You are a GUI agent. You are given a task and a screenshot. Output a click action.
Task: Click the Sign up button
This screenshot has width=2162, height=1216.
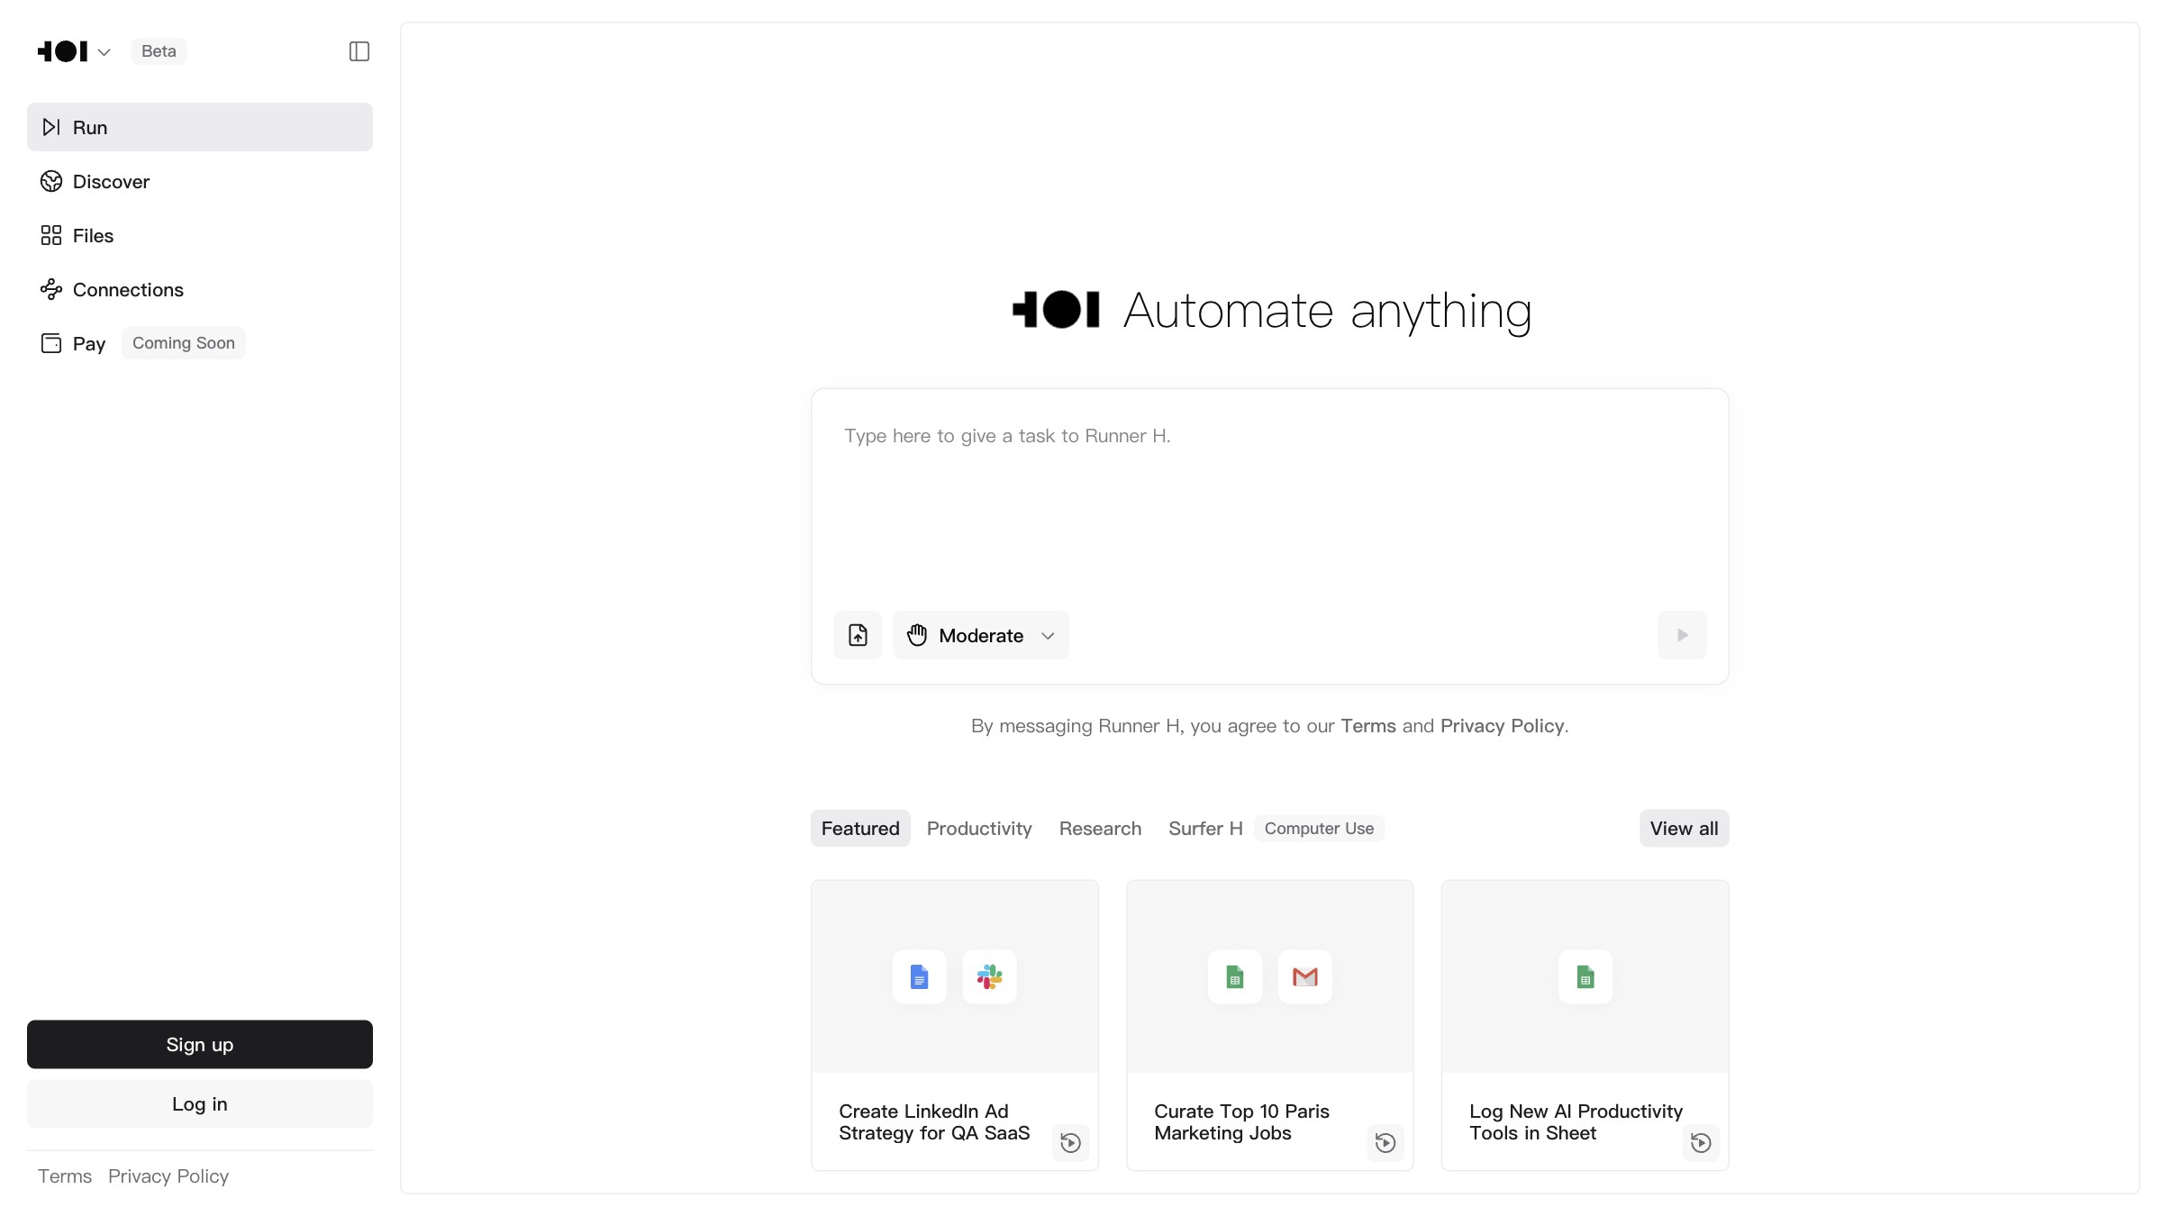pyautogui.click(x=200, y=1045)
